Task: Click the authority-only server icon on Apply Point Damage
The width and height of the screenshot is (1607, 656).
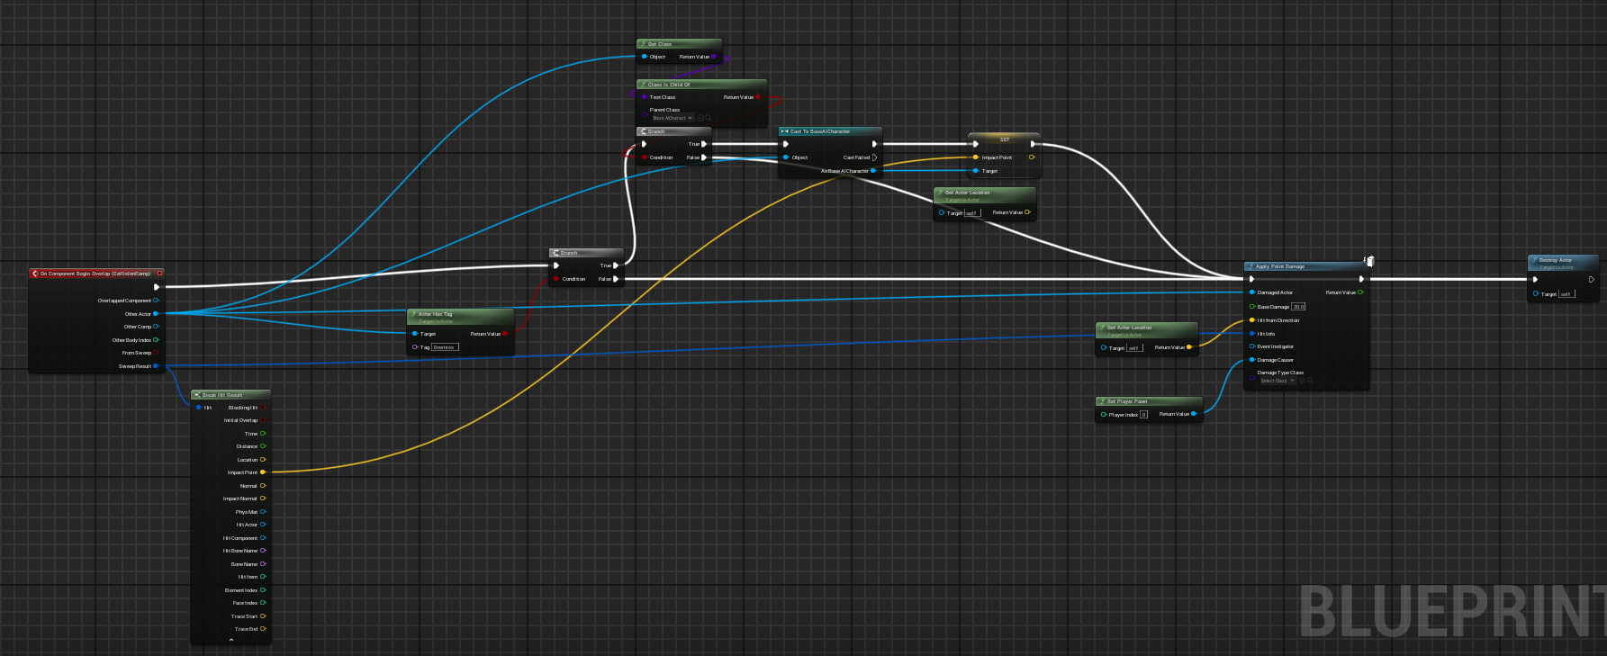Action: pos(1369,261)
